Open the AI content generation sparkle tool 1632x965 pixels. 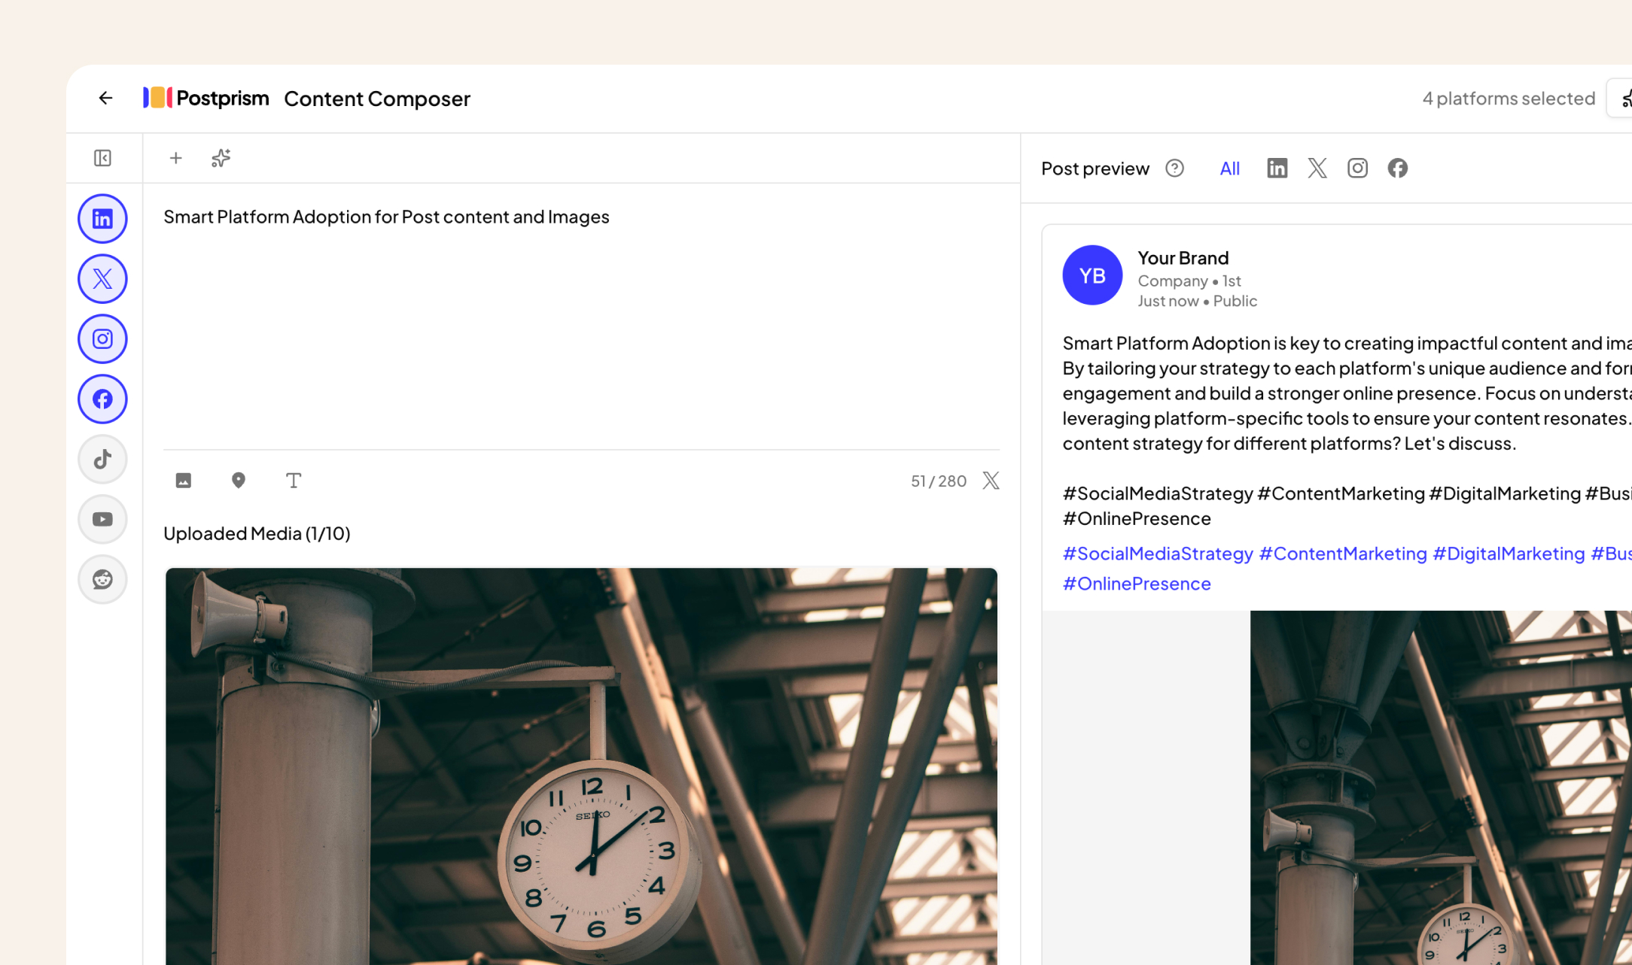coord(220,158)
